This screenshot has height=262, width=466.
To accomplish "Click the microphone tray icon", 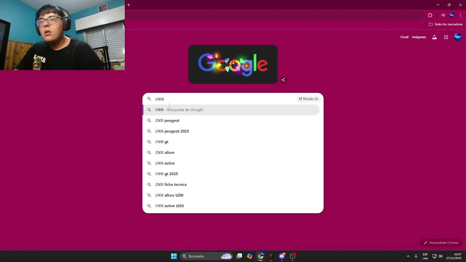I will pos(416,256).
